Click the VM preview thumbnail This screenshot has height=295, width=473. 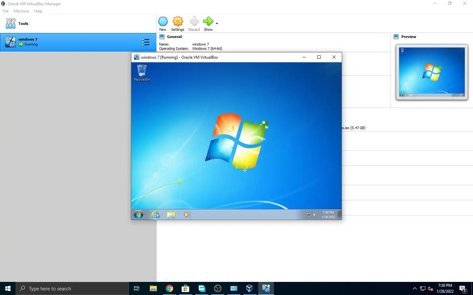click(432, 72)
